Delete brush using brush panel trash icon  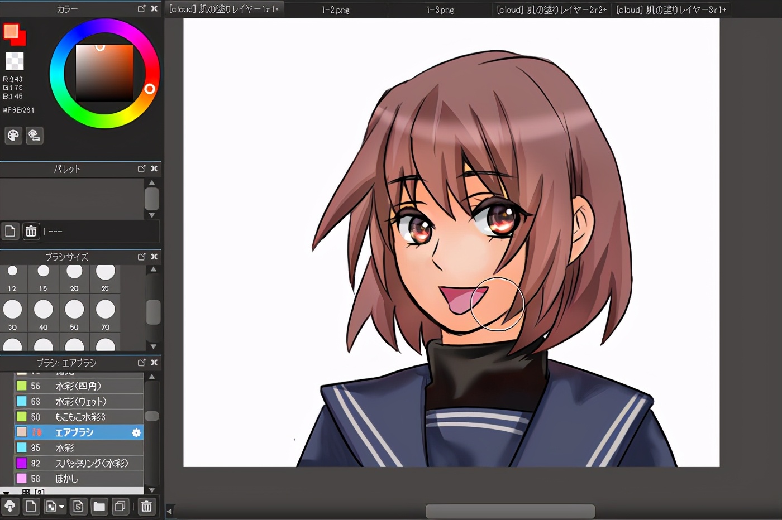(146, 507)
